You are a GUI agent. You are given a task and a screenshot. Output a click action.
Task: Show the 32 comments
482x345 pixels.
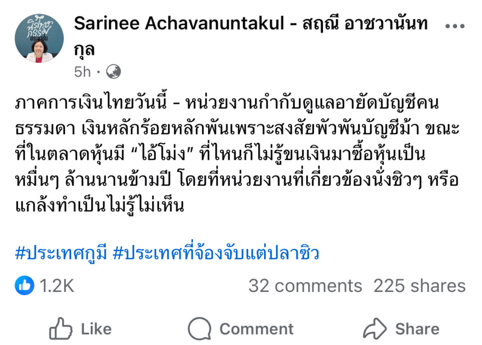[x=305, y=286]
